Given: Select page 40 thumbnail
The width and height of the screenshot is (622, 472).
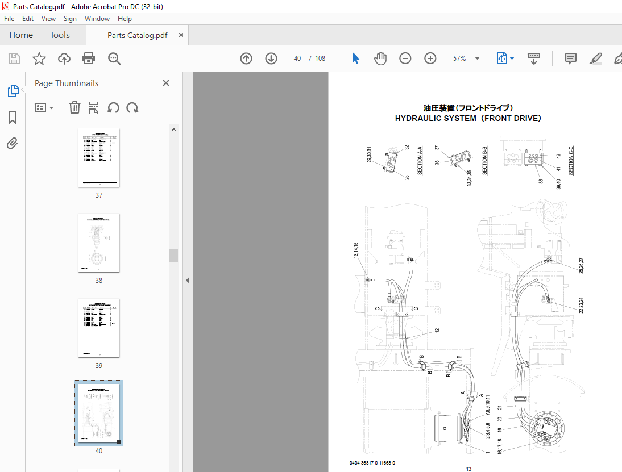Looking at the screenshot, I should click(x=99, y=413).
